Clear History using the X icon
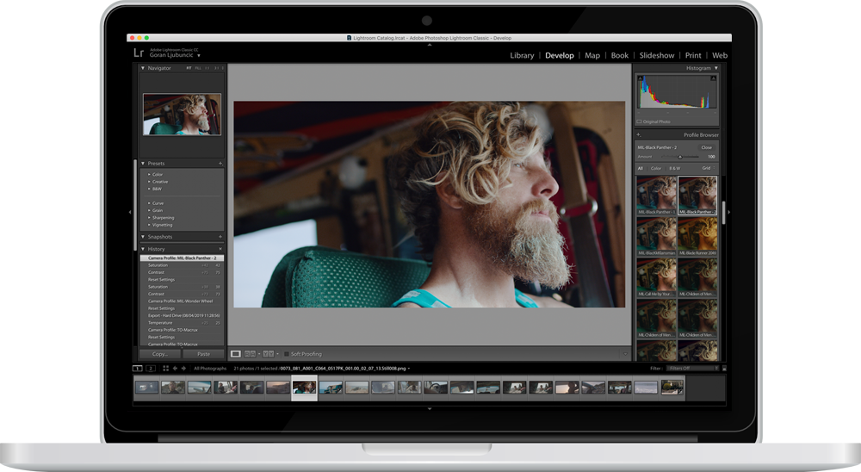 tap(220, 249)
